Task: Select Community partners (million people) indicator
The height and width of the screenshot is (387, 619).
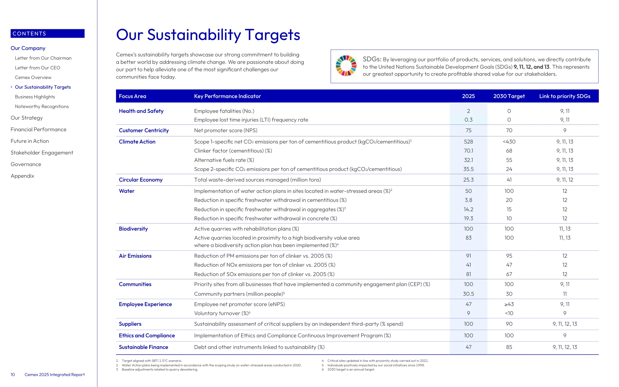Action: coord(239,294)
